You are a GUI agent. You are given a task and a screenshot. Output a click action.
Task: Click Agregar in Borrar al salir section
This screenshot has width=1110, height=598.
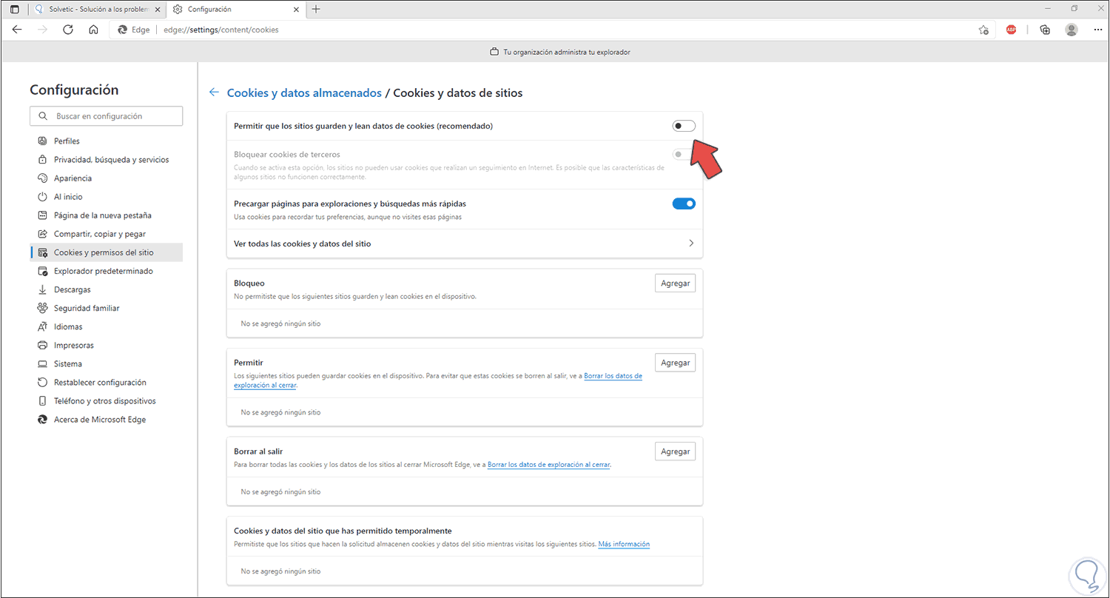[x=675, y=451]
